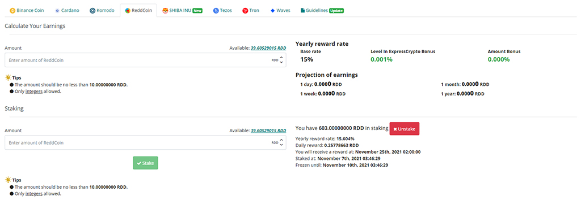This screenshot has width=581, height=204.
Task: Click the Tezos logo icon
Action: click(x=216, y=11)
